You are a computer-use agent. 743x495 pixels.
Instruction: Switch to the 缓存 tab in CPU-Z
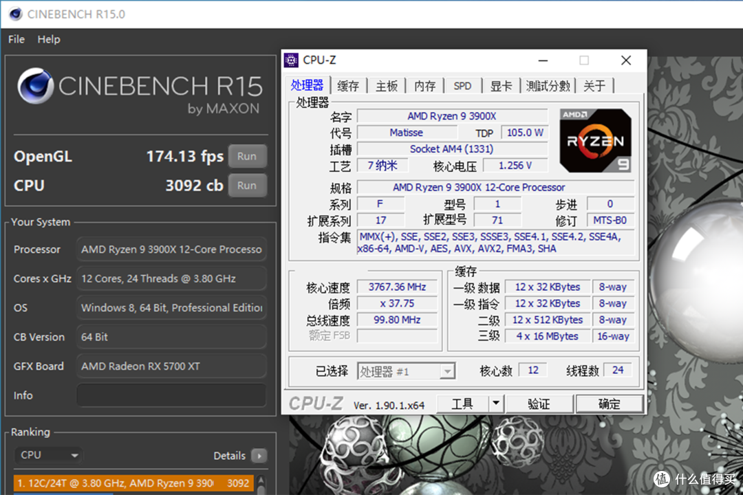pos(348,86)
